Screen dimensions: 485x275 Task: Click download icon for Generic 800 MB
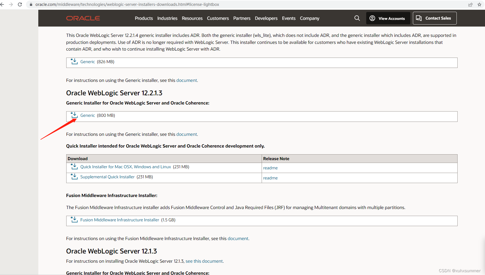click(74, 115)
